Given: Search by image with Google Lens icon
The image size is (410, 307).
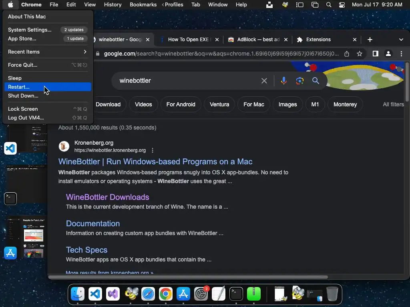Looking at the screenshot, I should point(299,81).
